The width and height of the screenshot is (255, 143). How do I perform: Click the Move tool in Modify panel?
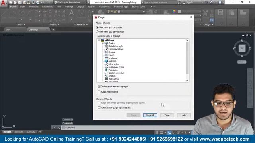coord(45,12)
